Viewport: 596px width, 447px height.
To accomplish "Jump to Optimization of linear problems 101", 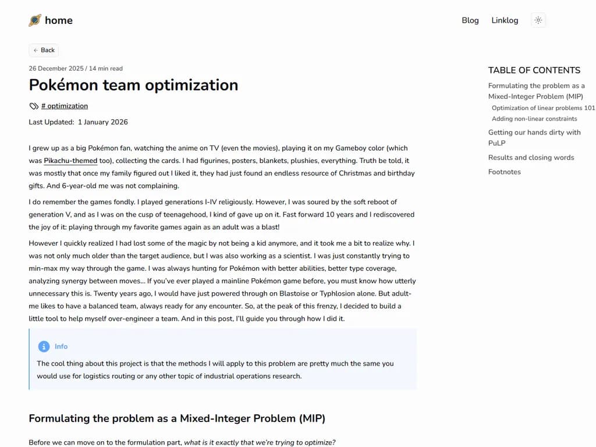I will [x=543, y=108].
